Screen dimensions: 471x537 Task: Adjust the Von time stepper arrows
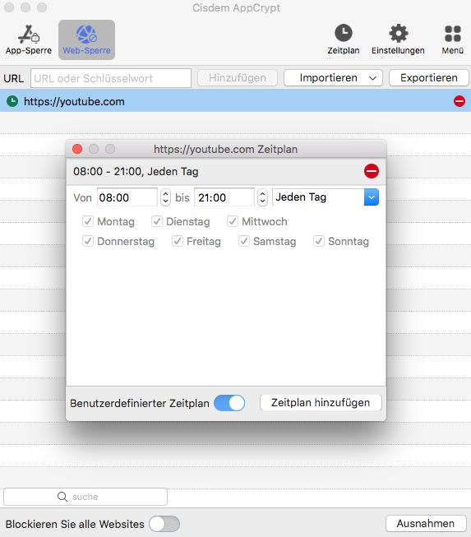[x=165, y=197]
